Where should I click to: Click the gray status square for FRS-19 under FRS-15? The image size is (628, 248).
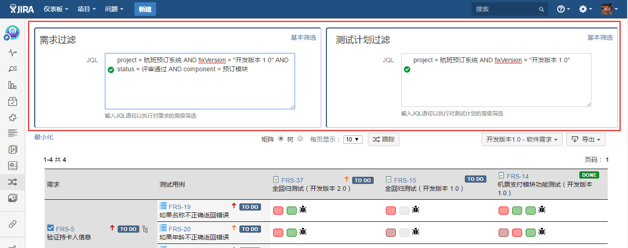point(404,211)
